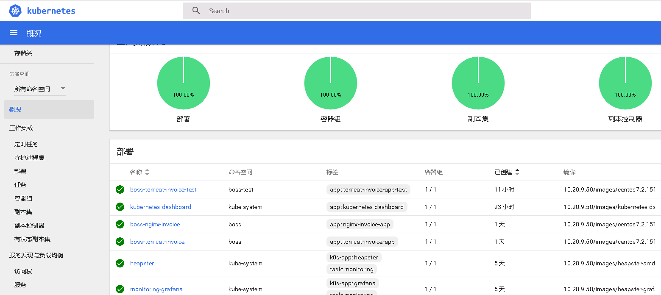
Task: Click the 镜像 column header
Action: coord(569,172)
